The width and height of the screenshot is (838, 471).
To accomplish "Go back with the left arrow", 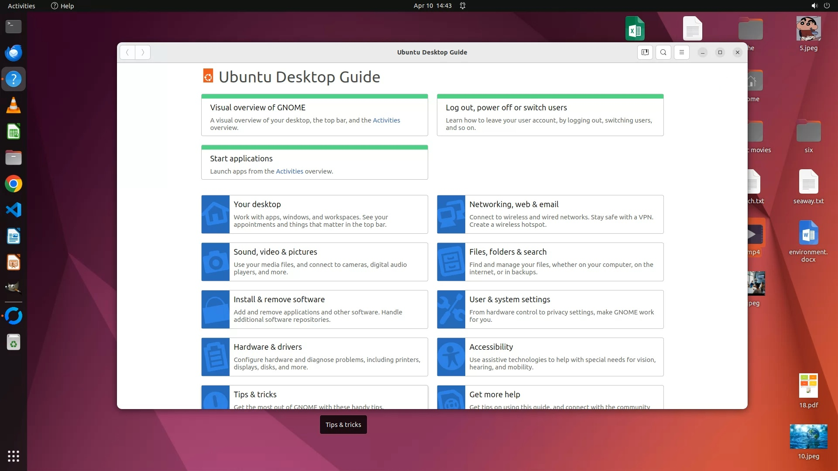I will tap(127, 52).
